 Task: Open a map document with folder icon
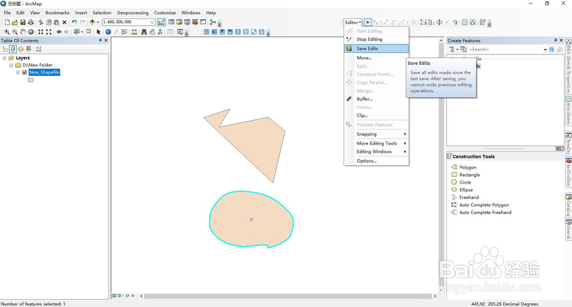15,22
